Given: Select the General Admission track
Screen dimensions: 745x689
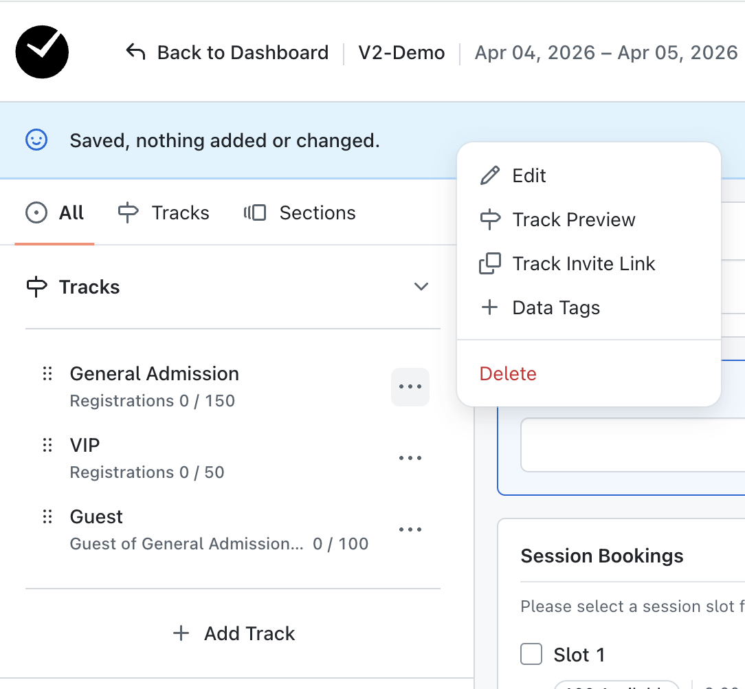Looking at the screenshot, I should pos(155,374).
